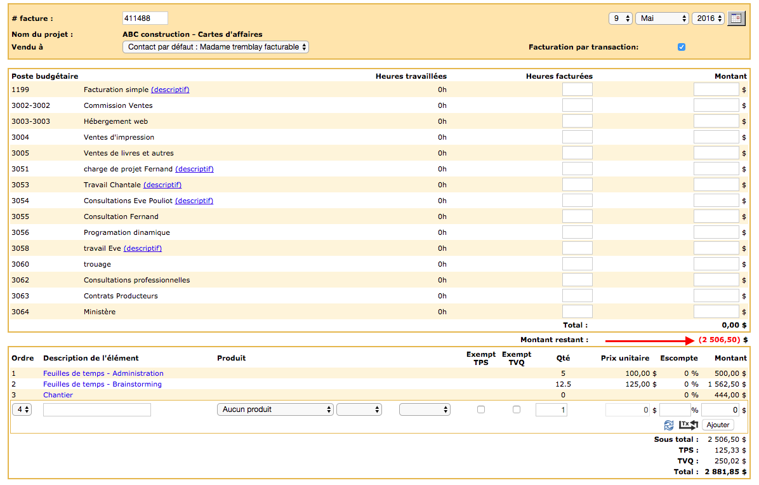The image size is (759, 485).
Task: Open the month dropdown showing Mai
Action: [x=661, y=18]
